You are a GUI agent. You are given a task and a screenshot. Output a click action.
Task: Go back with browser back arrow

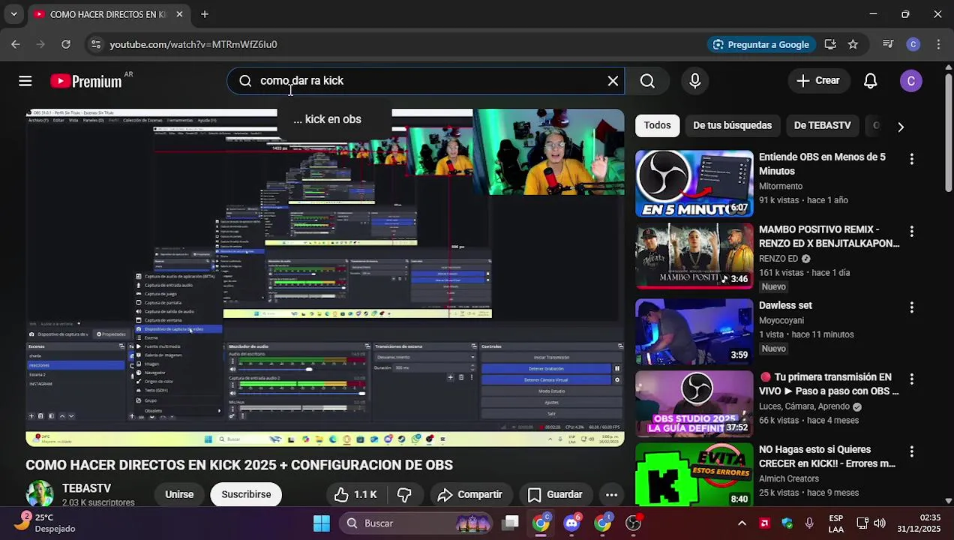click(x=16, y=44)
